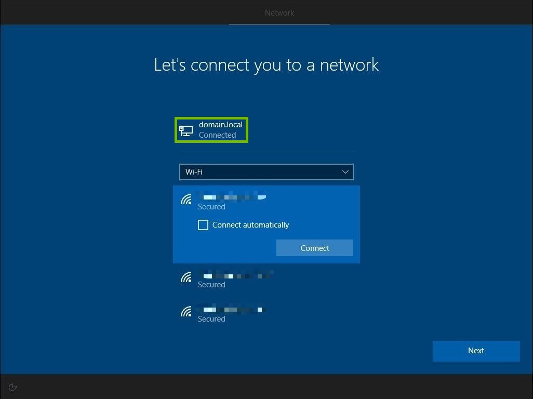Select the Wi-Fi signal icon on the expanded network

point(186,199)
